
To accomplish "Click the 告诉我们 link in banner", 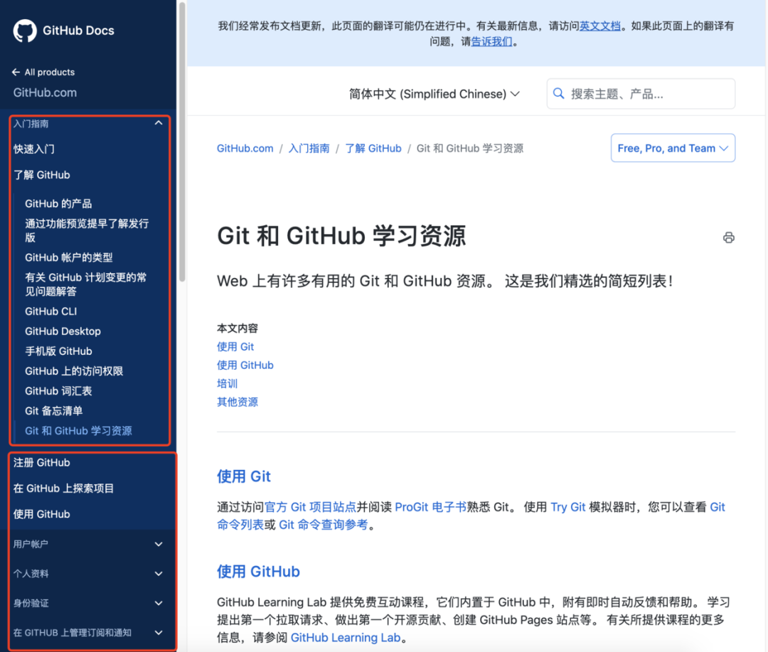I will coord(491,42).
